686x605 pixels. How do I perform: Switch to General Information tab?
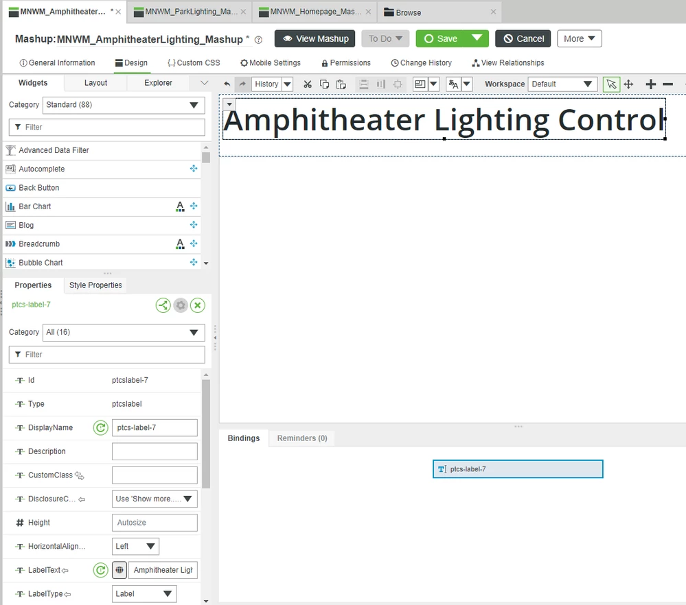pyautogui.click(x=57, y=63)
